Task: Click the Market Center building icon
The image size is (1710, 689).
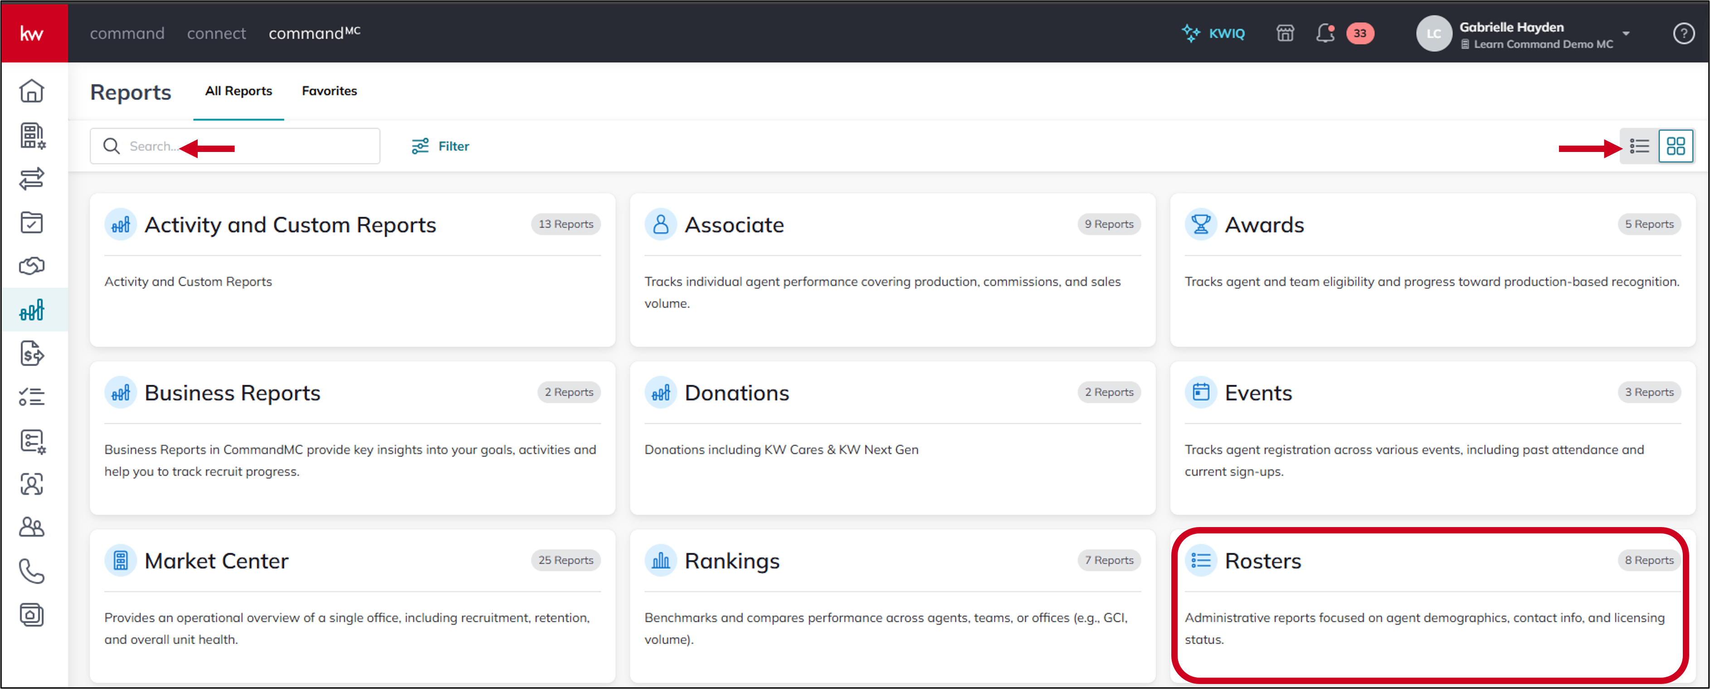Action: tap(121, 561)
